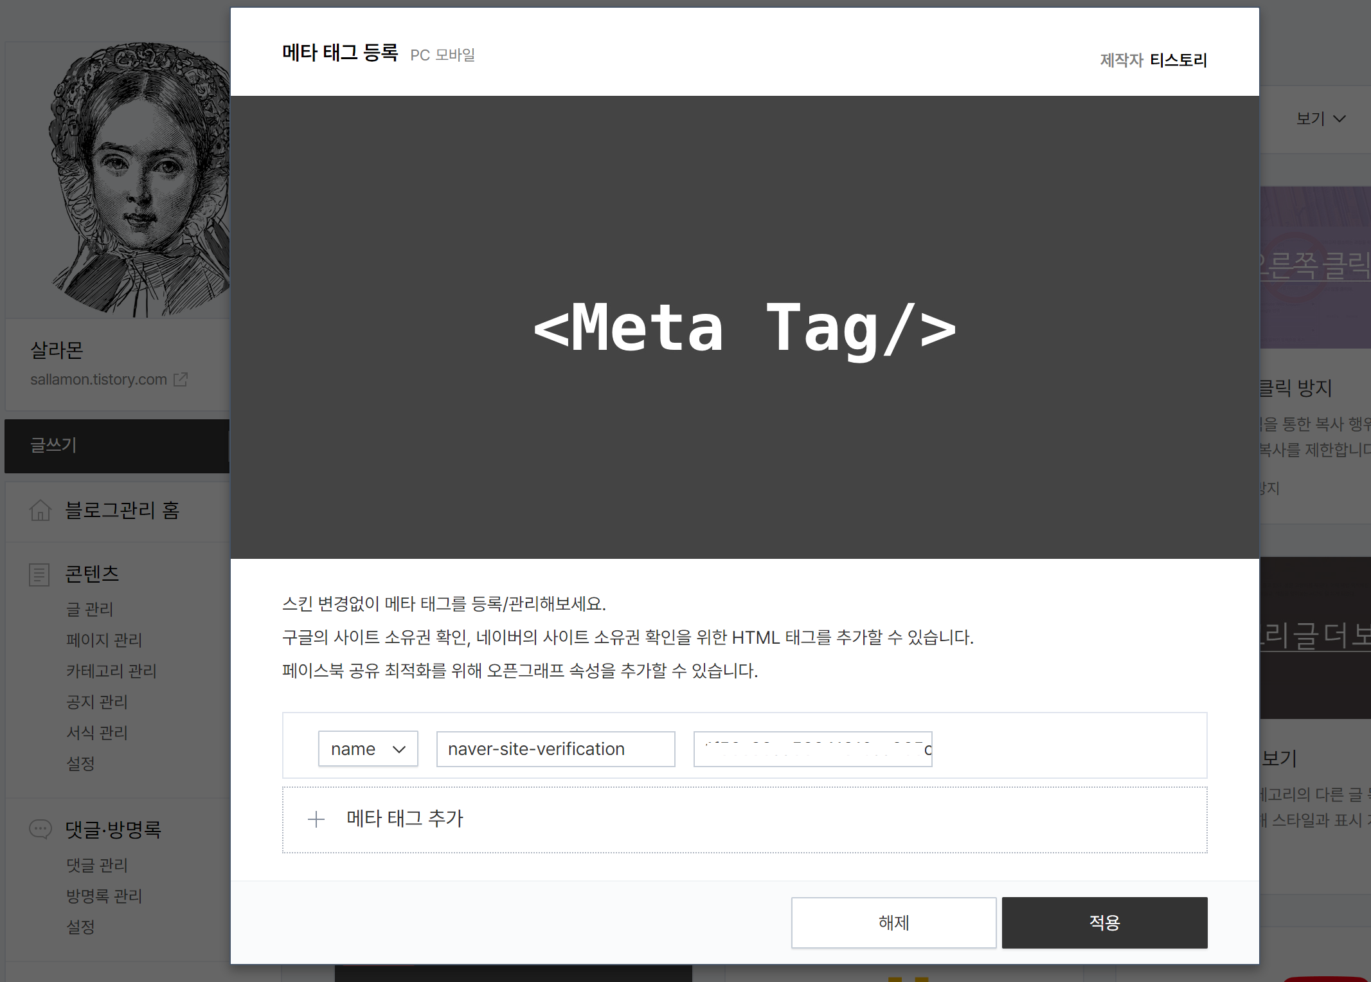The height and width of the screenshot is (982, 1371).
Task: Open 글 관리 in sidebar
Action: point(90,609)
